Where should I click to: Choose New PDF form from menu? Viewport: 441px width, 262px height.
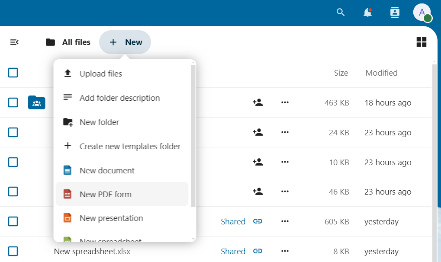pyautogui.click(x=105, y=194)
